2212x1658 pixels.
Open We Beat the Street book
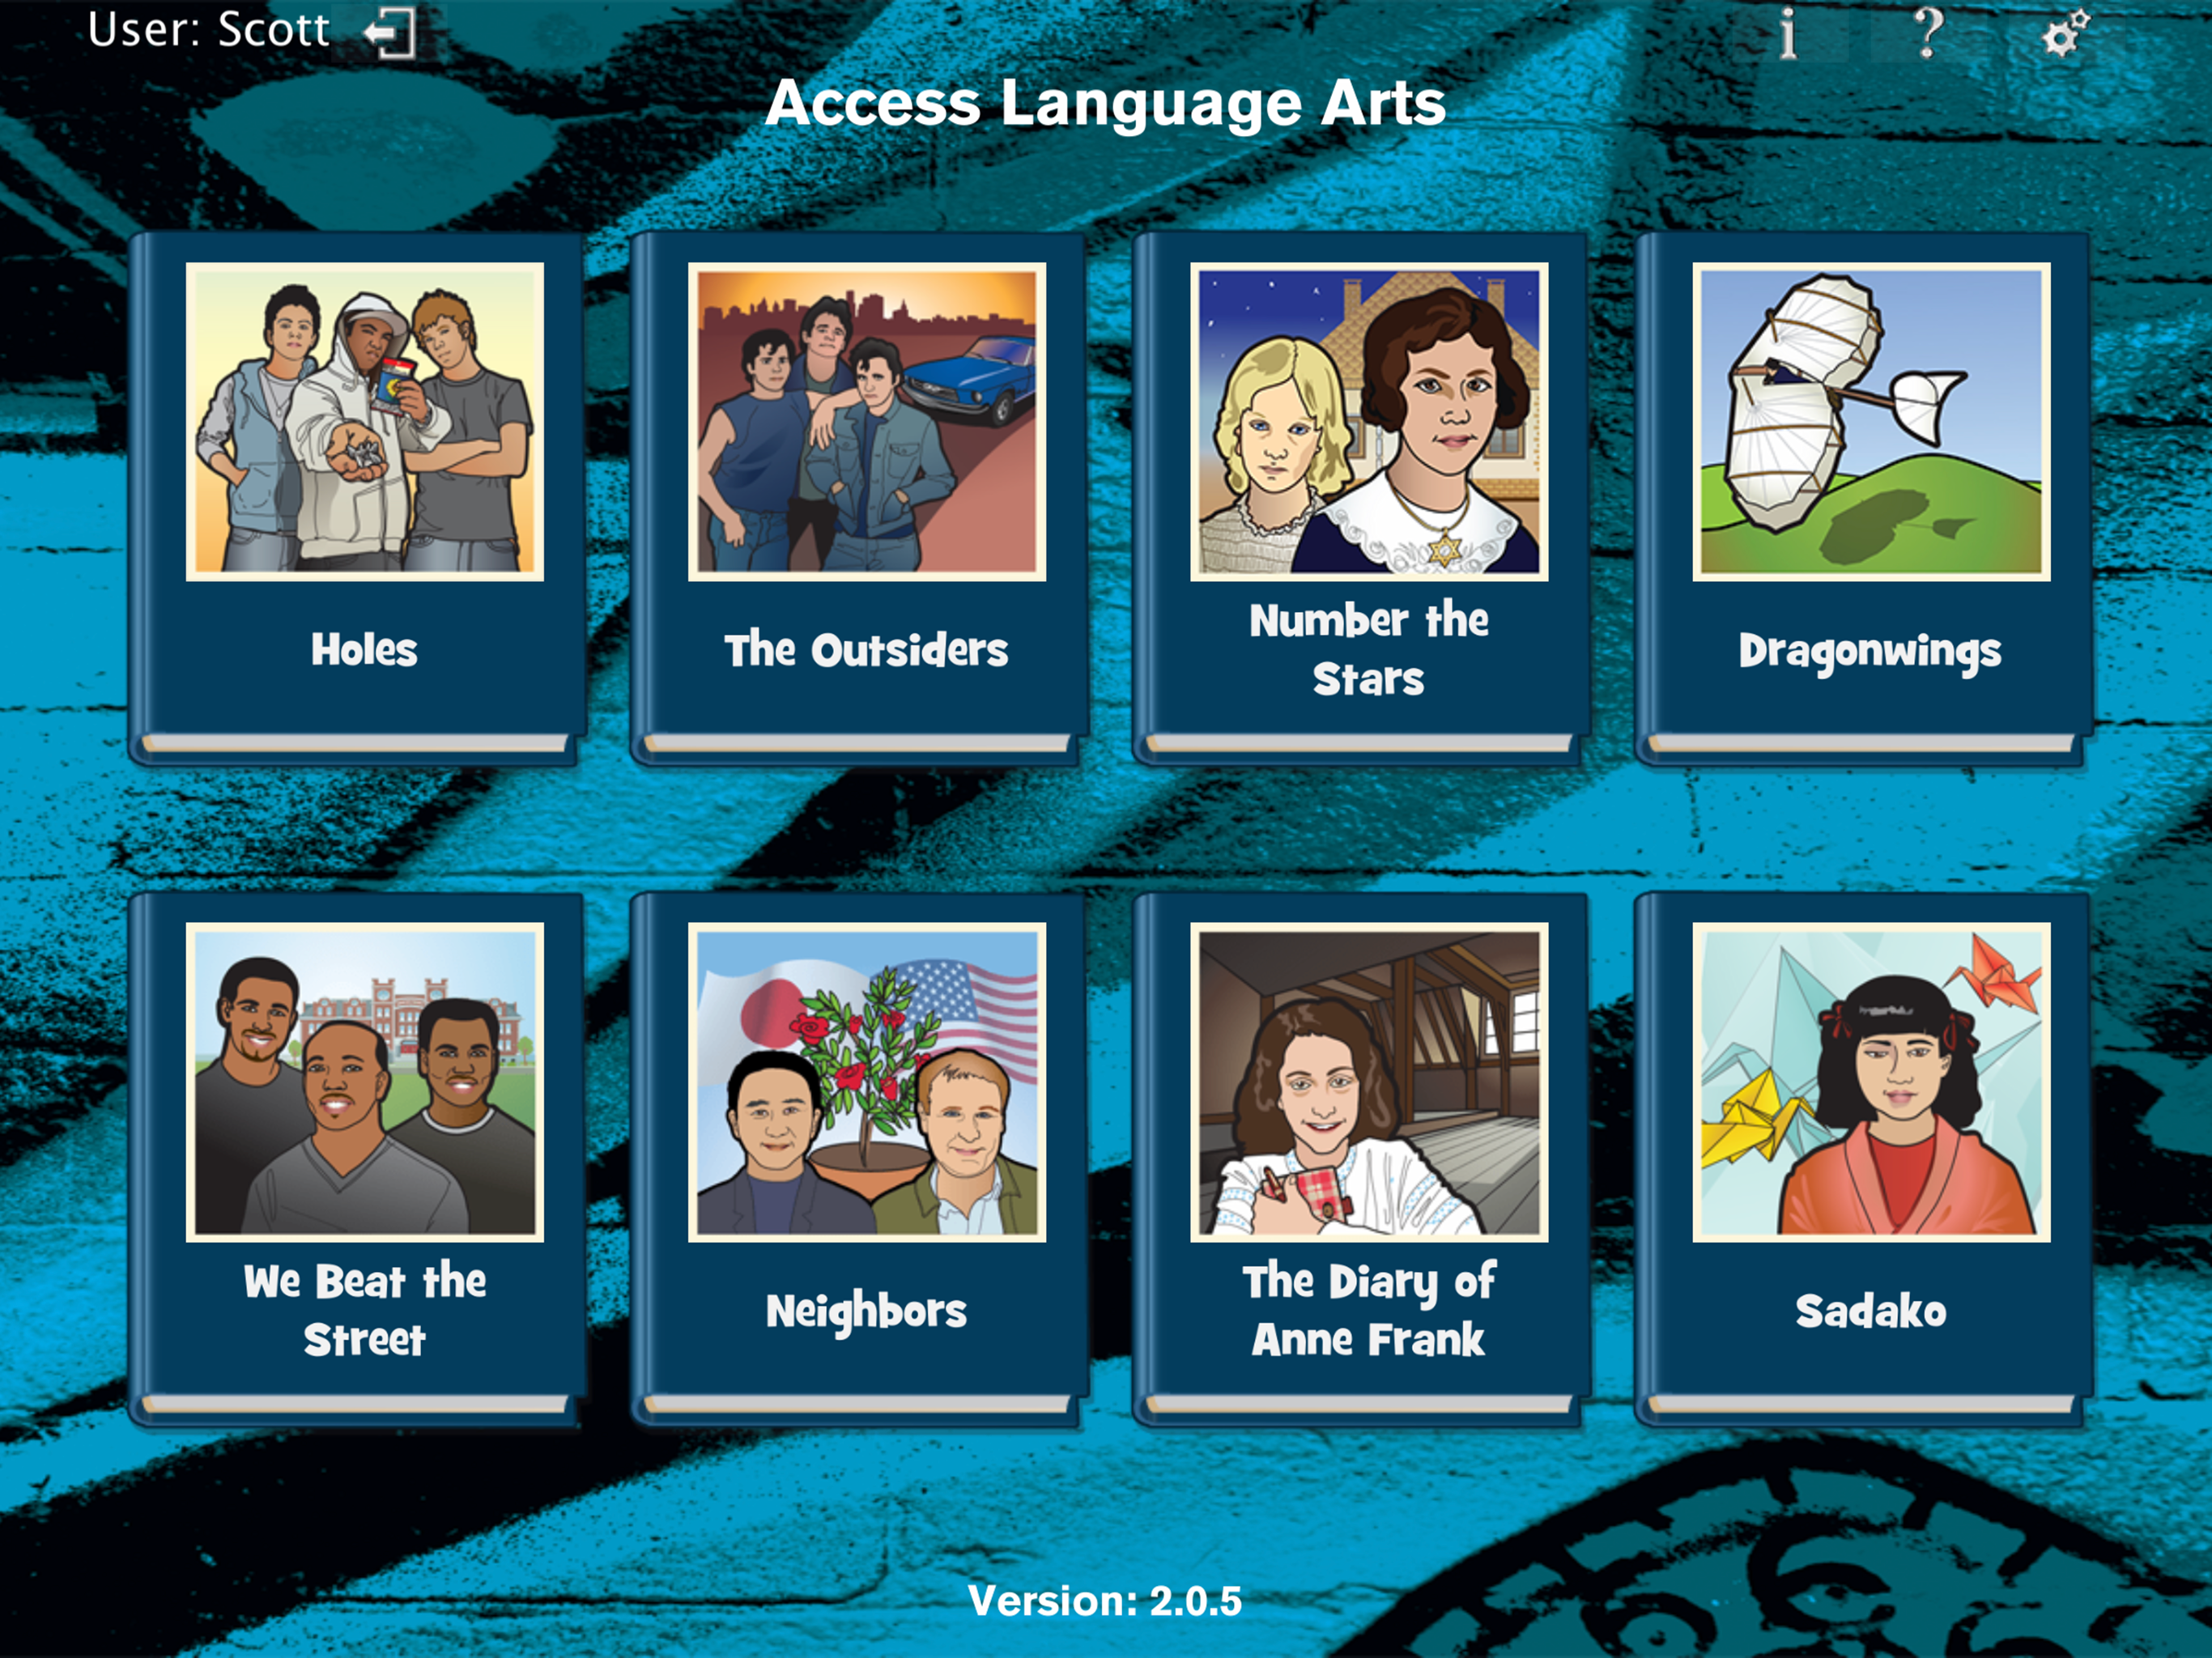point(358,1161)
